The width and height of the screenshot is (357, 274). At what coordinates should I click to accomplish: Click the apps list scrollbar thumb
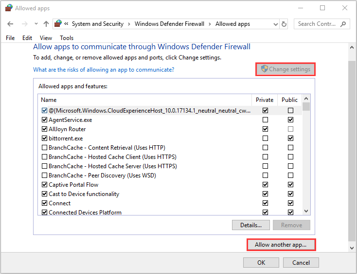tap(306, 107)
